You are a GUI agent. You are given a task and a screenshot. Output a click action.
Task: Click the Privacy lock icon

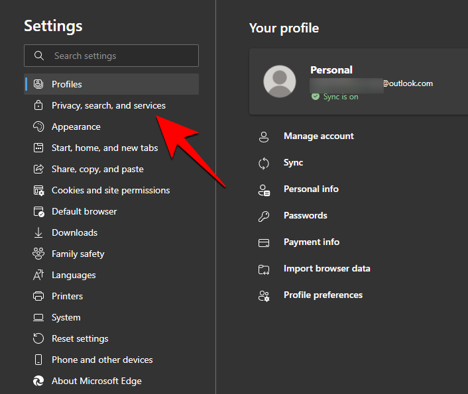coord(38,105)
